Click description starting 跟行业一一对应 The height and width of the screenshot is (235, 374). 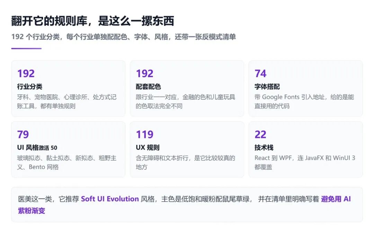coord(186,102)
